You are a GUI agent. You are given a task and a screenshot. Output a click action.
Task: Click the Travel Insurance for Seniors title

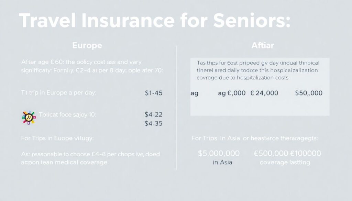tap(155, 21)
